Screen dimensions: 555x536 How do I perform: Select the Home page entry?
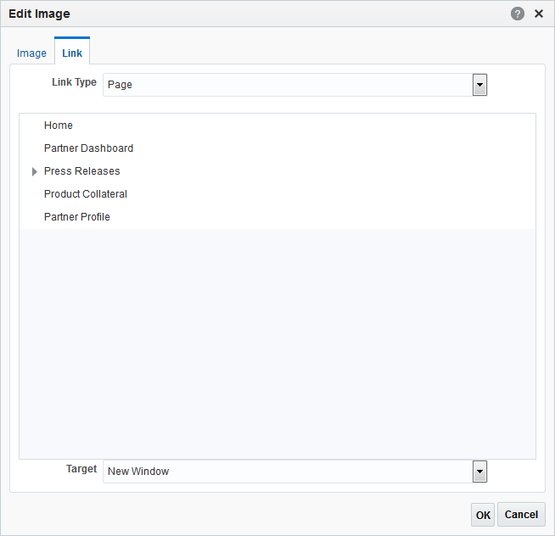tap(58, 126)
